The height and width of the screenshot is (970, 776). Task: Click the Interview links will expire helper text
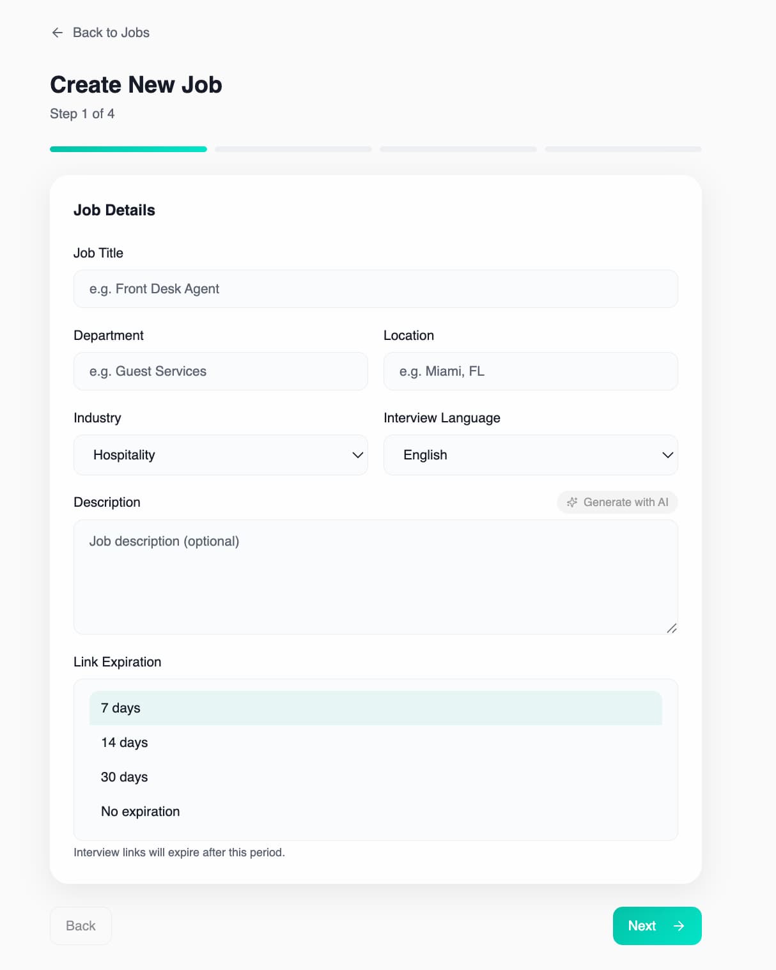point(180,852)
